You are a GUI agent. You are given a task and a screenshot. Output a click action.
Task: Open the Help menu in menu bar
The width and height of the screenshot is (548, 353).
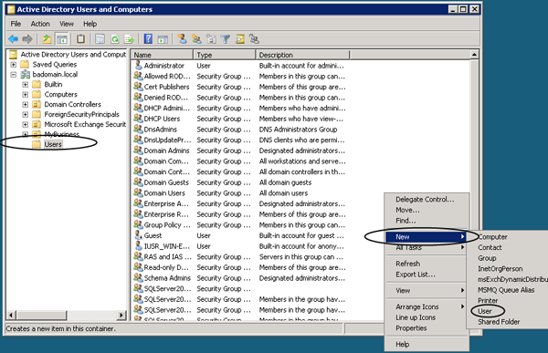pyautogui.click(x=90, y=24)
